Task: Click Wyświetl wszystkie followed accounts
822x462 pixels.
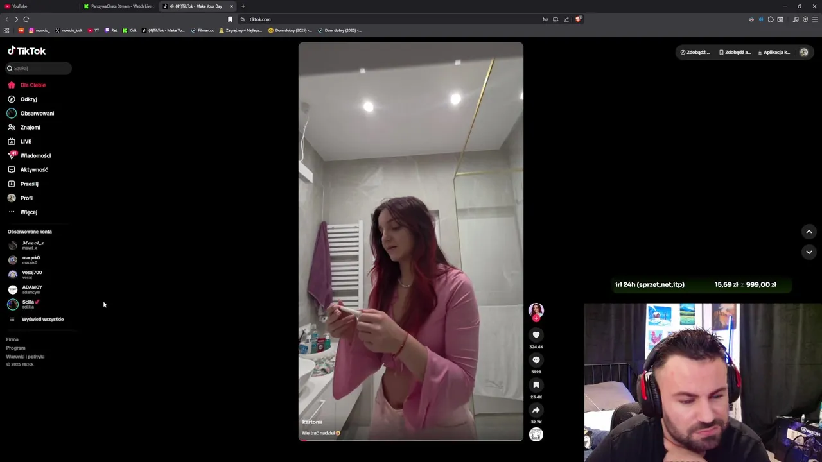Action: [x=37, y=319]
